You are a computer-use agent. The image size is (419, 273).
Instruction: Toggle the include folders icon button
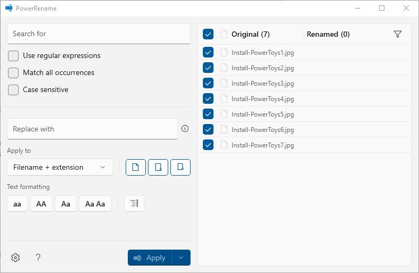(x=158, y=167)
